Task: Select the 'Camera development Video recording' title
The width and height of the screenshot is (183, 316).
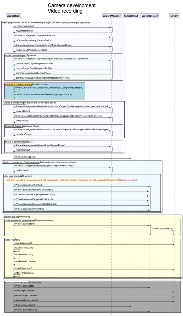Action: pyautogui.click(x=72, y=8)
